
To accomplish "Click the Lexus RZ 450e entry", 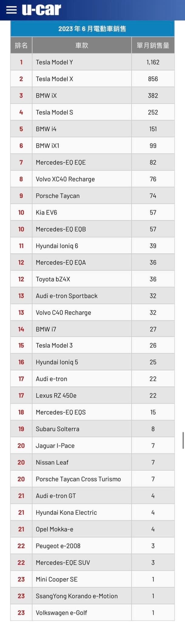I will pyautogui.click(x=56, y=395).
